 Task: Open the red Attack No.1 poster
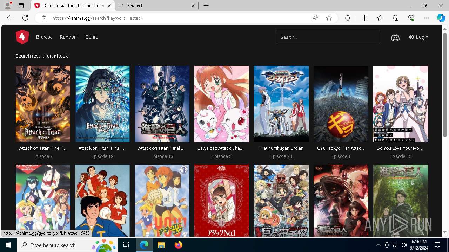click(222, 201)
